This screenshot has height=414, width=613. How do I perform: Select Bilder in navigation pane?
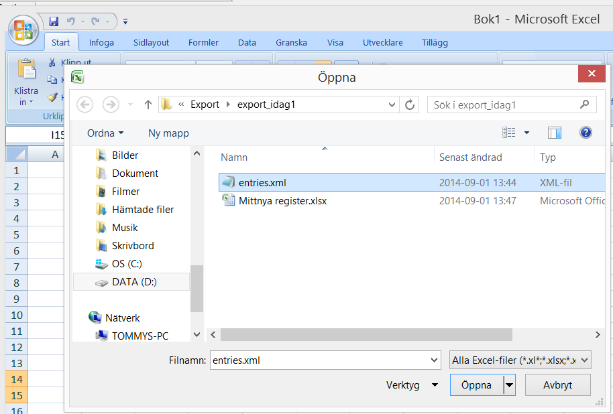[125, 155]
